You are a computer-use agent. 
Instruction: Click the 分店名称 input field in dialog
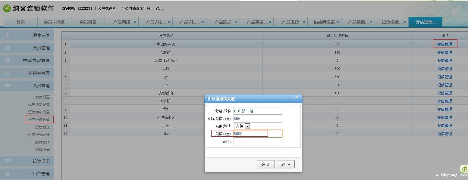click(x=258, y=111)
